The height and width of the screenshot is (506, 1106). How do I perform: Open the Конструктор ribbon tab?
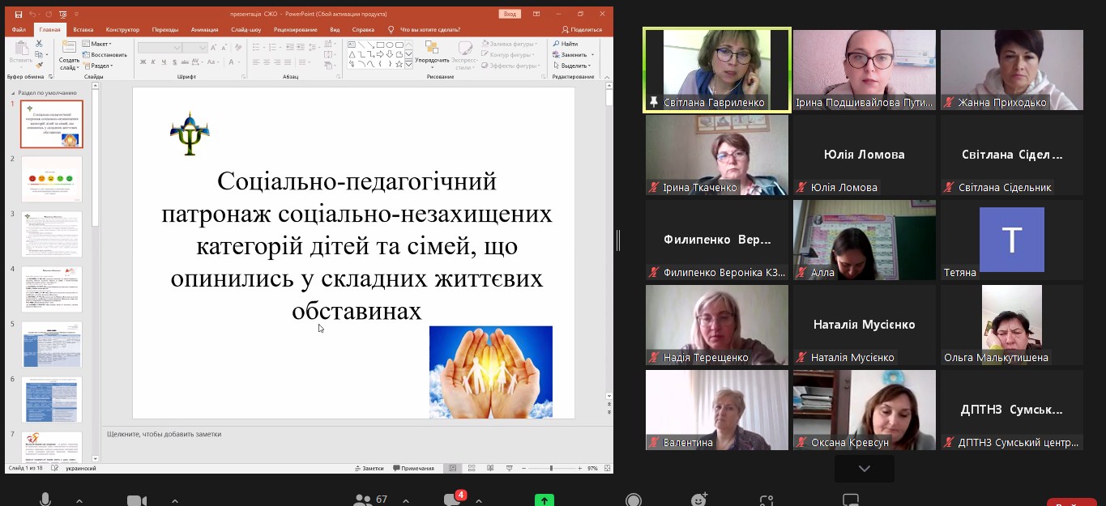click(122, 30)
